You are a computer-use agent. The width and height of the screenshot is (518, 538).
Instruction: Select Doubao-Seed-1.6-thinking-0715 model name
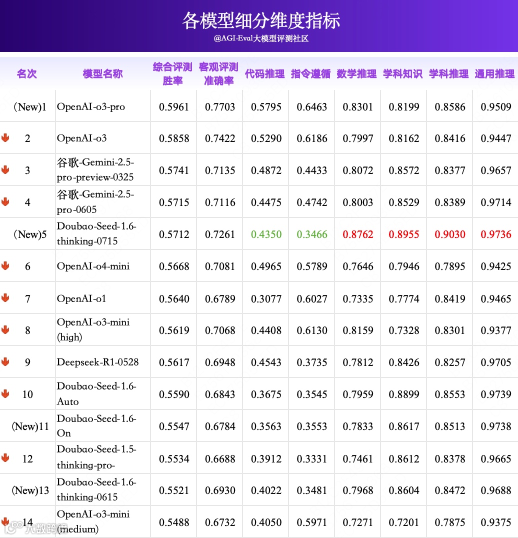click(96, 233)
